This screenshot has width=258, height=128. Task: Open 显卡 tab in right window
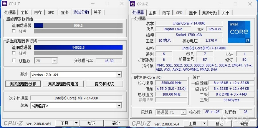click(193, 13)
